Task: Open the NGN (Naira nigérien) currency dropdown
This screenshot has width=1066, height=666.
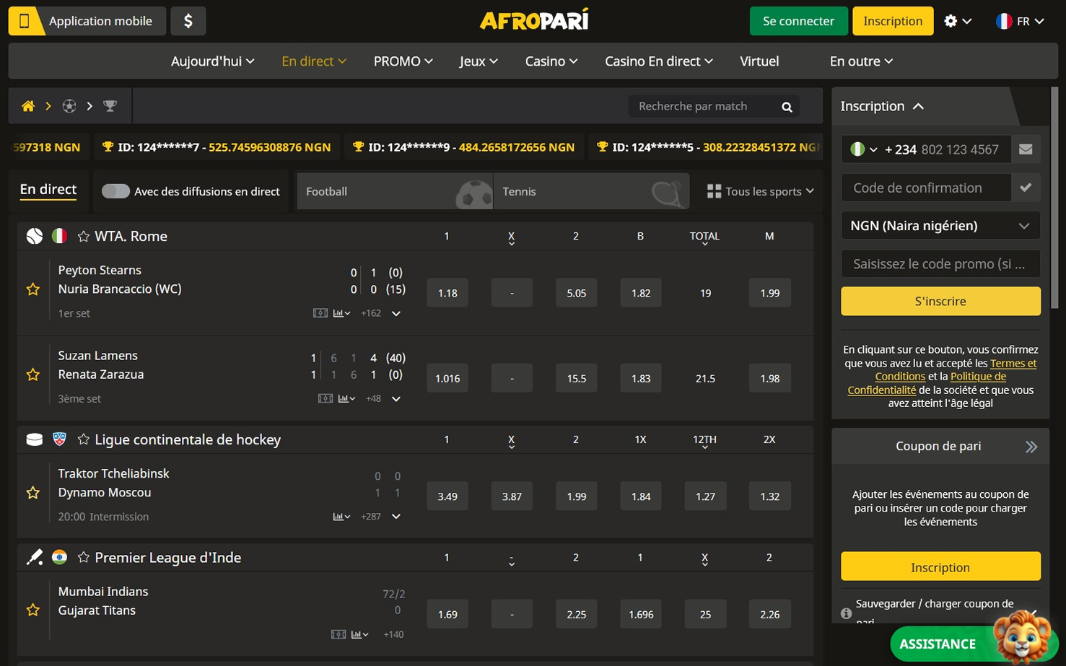Action: 940,226
